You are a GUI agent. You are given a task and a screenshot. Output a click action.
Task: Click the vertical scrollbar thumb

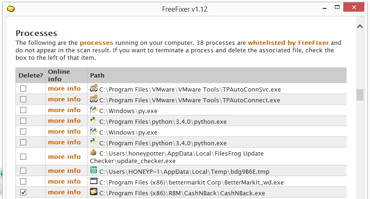coord(360,95)
